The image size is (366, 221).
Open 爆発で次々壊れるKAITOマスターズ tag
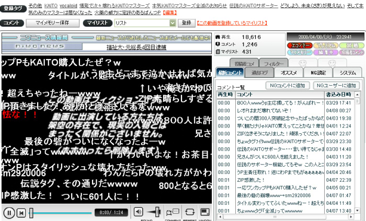(115, 6)
